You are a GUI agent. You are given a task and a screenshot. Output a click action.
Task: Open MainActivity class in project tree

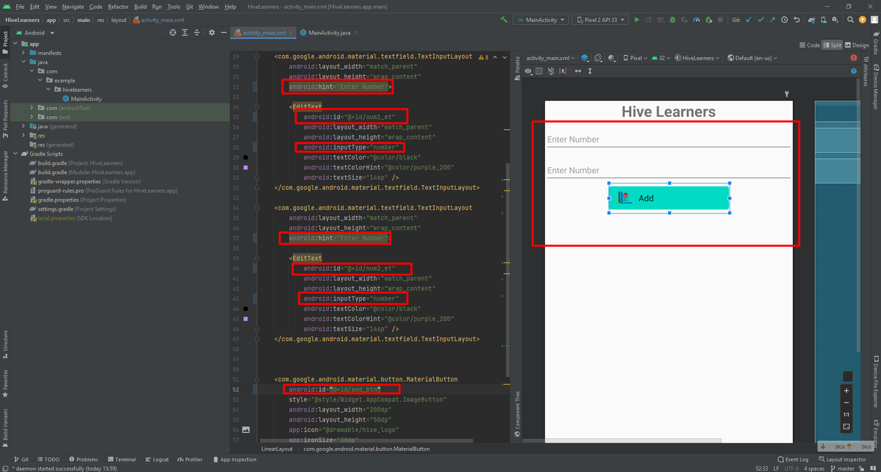(x=82, y=99)
